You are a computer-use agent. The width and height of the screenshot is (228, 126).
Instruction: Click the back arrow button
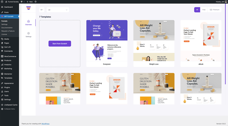point(42,10)
